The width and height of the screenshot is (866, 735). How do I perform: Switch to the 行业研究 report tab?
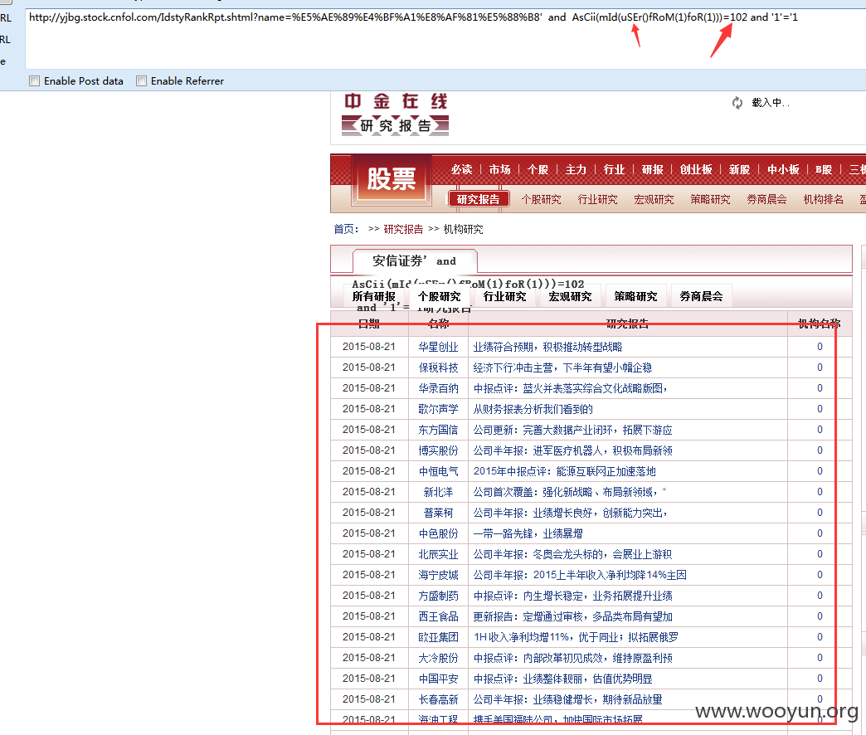[x=504, y=296]
